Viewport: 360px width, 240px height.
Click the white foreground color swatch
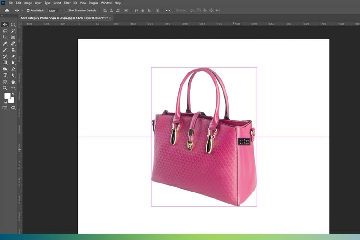(x=7, y=96)
